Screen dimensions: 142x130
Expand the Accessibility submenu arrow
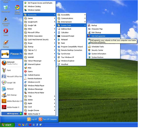(85, 15)
